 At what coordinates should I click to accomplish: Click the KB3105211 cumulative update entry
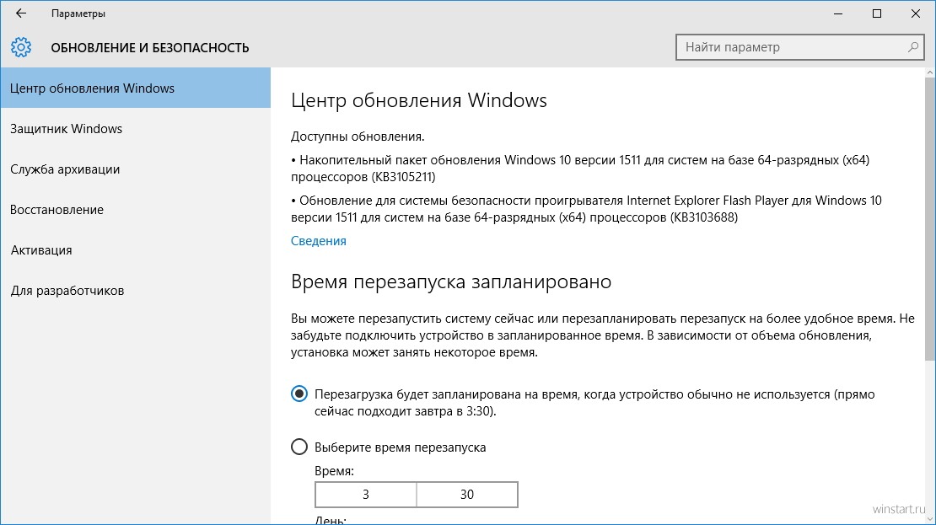580,169
